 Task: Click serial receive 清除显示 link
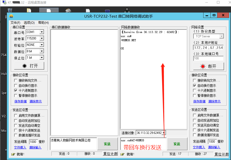[x=35, y=101]
